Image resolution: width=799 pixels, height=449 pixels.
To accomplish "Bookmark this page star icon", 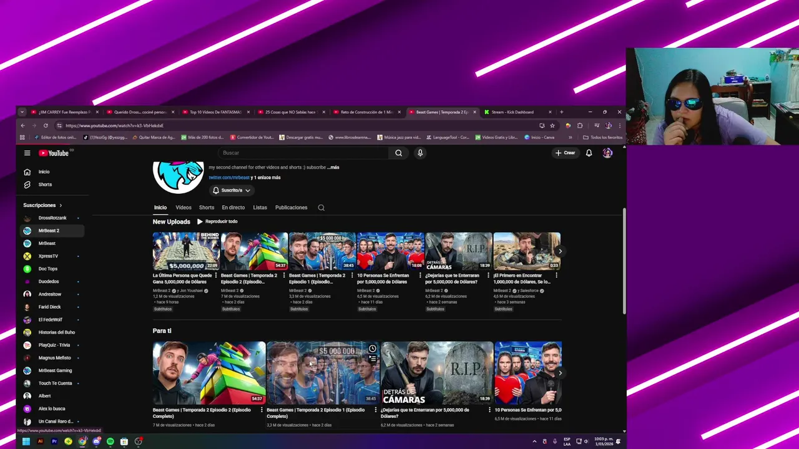I will [x=552, y=125].
